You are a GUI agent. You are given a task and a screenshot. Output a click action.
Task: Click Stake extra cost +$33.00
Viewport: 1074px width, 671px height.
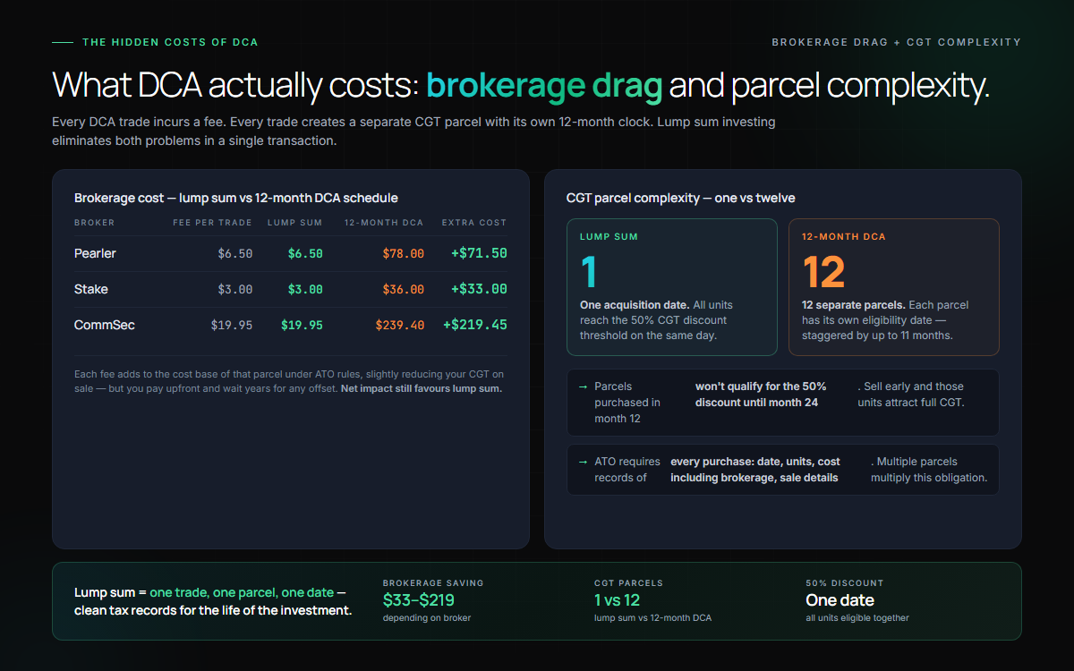click(x=479, y=289)
